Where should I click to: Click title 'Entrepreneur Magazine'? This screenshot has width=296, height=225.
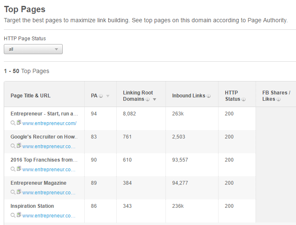[x=38, y=183]
